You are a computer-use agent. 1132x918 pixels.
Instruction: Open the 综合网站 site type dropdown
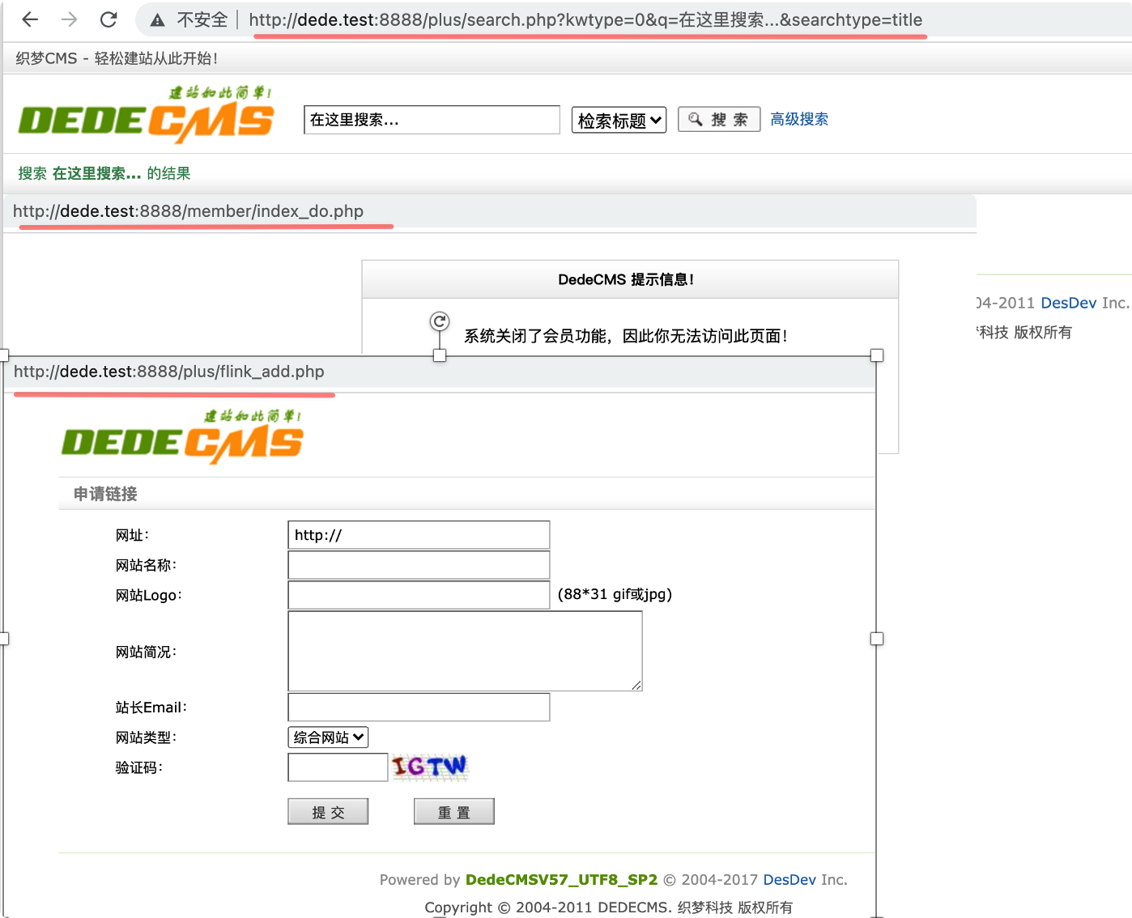tap(328, 737)
